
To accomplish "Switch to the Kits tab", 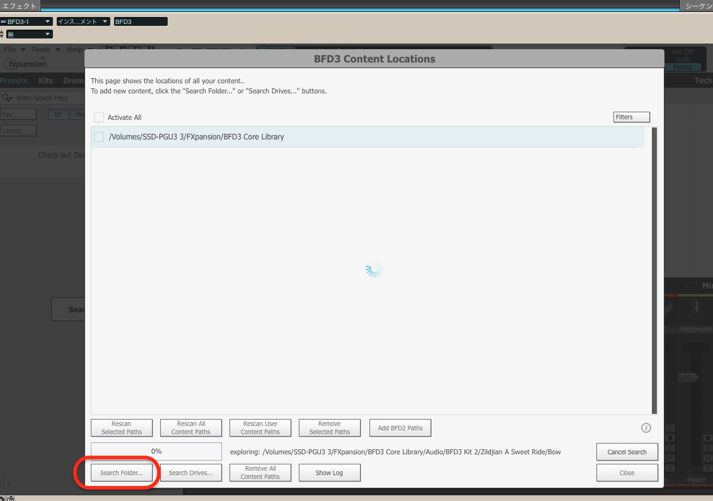I will 45,81.
